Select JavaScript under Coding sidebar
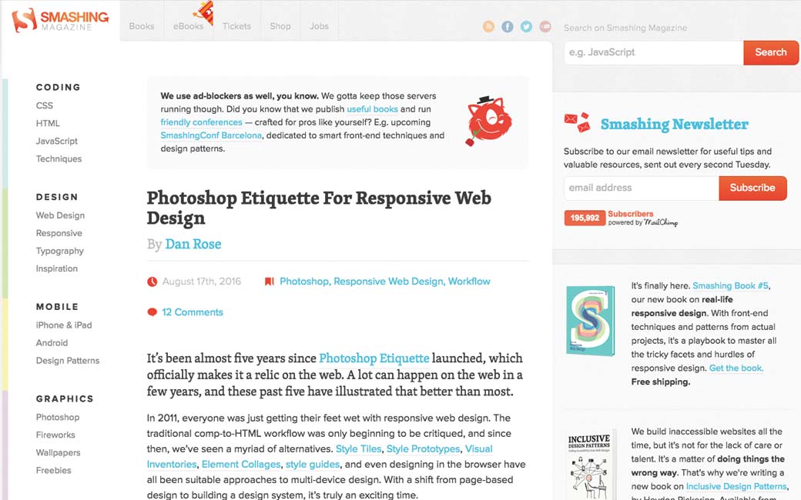Image resolution: width=801 pixels, height=500 pixels. pyautogui.click(x=57, y=141)
